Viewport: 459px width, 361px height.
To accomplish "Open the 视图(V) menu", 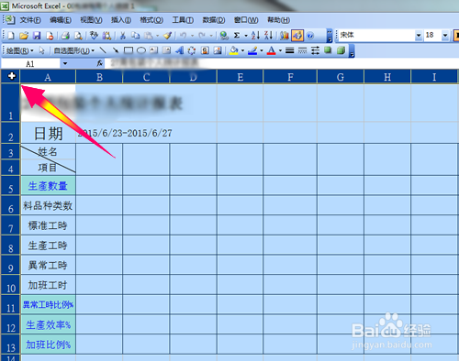I will tap(91, 20).
